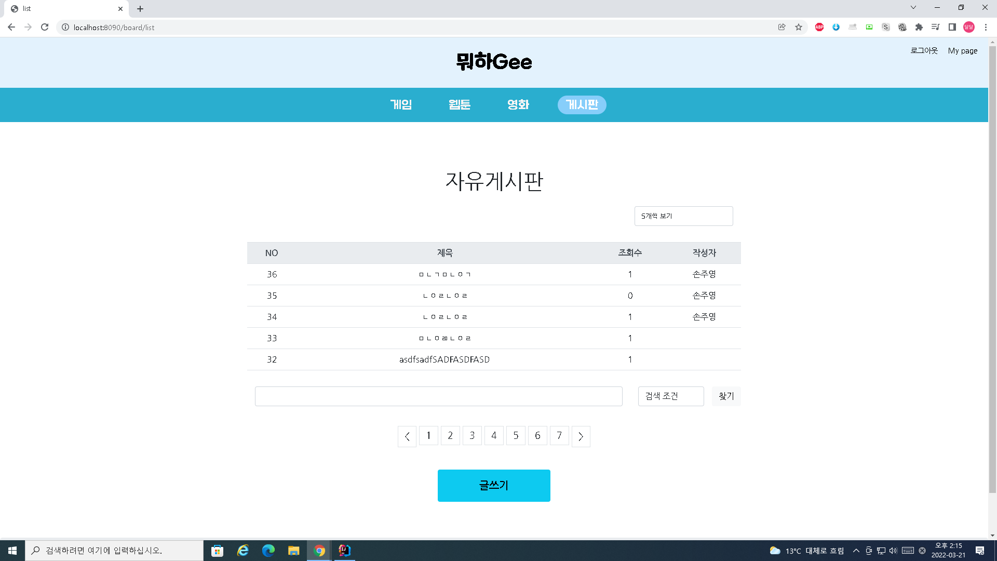The height and width of the screenshot is (561, 997).
Task: Click the volume icon in system tray
Action: point(892,551)
